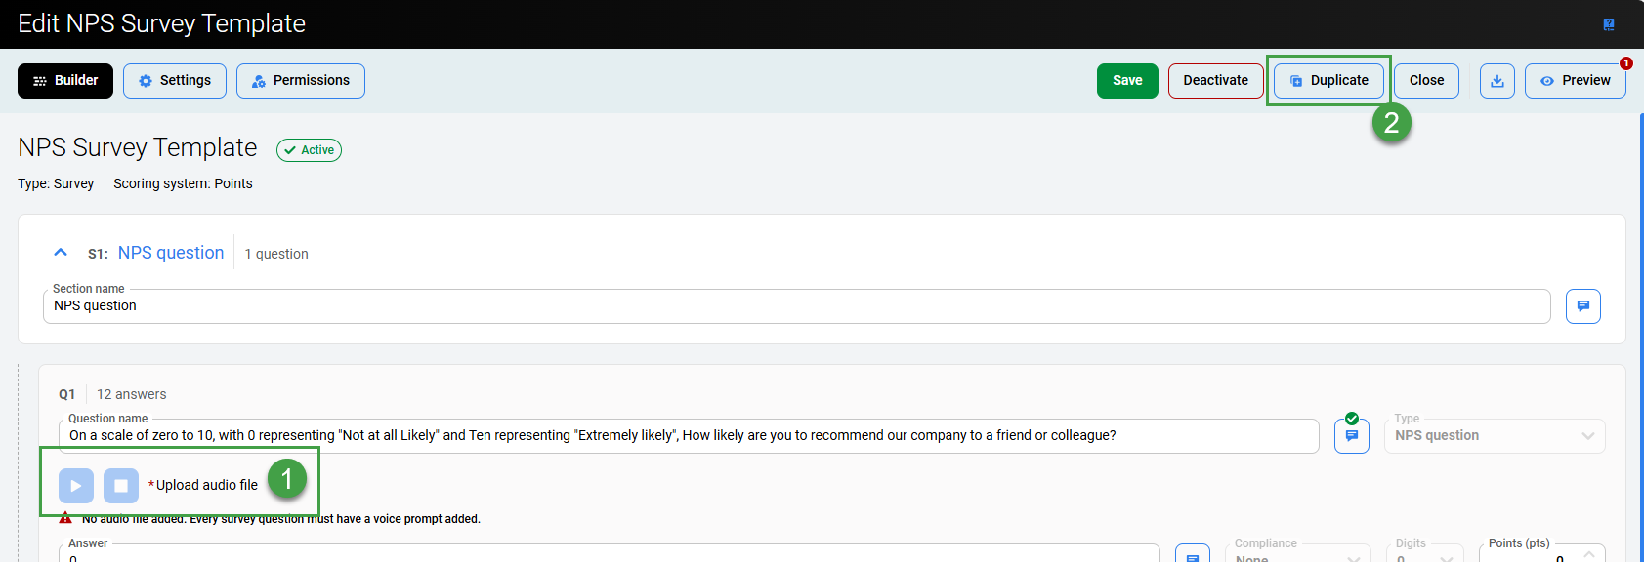This screenshot has width=1644, height=562.
Task: Play the question audio prompt
Action: (x=76, y=486)
